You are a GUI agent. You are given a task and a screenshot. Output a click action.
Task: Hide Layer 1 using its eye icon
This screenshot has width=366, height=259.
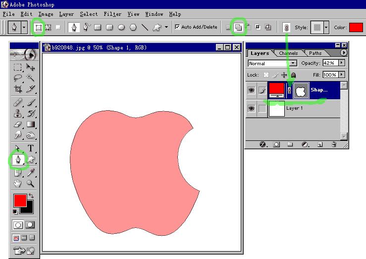[252, 108]
